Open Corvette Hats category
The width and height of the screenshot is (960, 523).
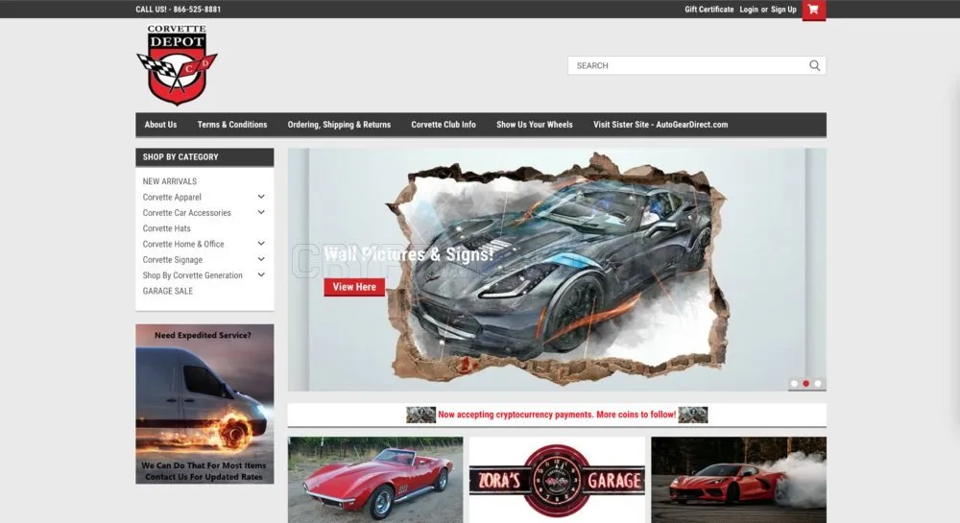[x=166, y=228]
